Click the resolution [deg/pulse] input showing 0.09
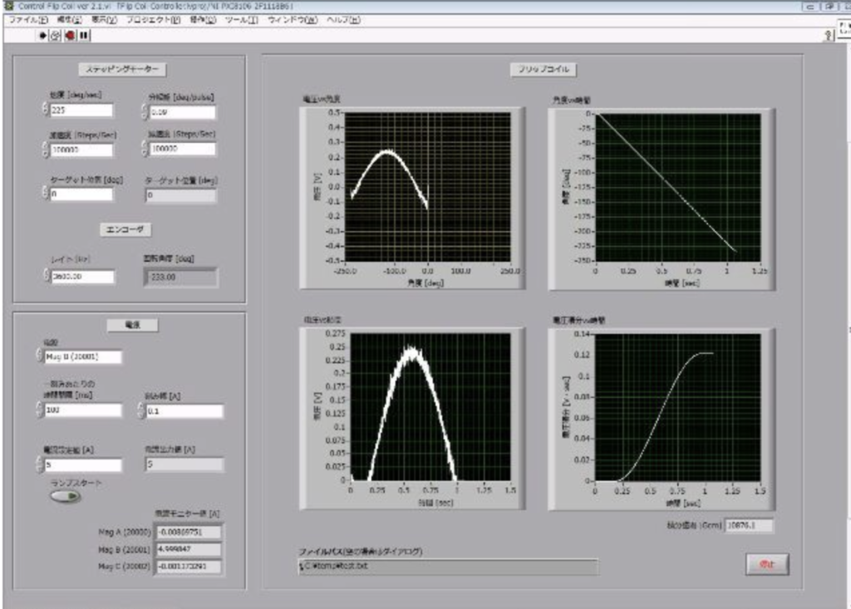This screenshot has height=609, width=851. click(x=182, y=112)
